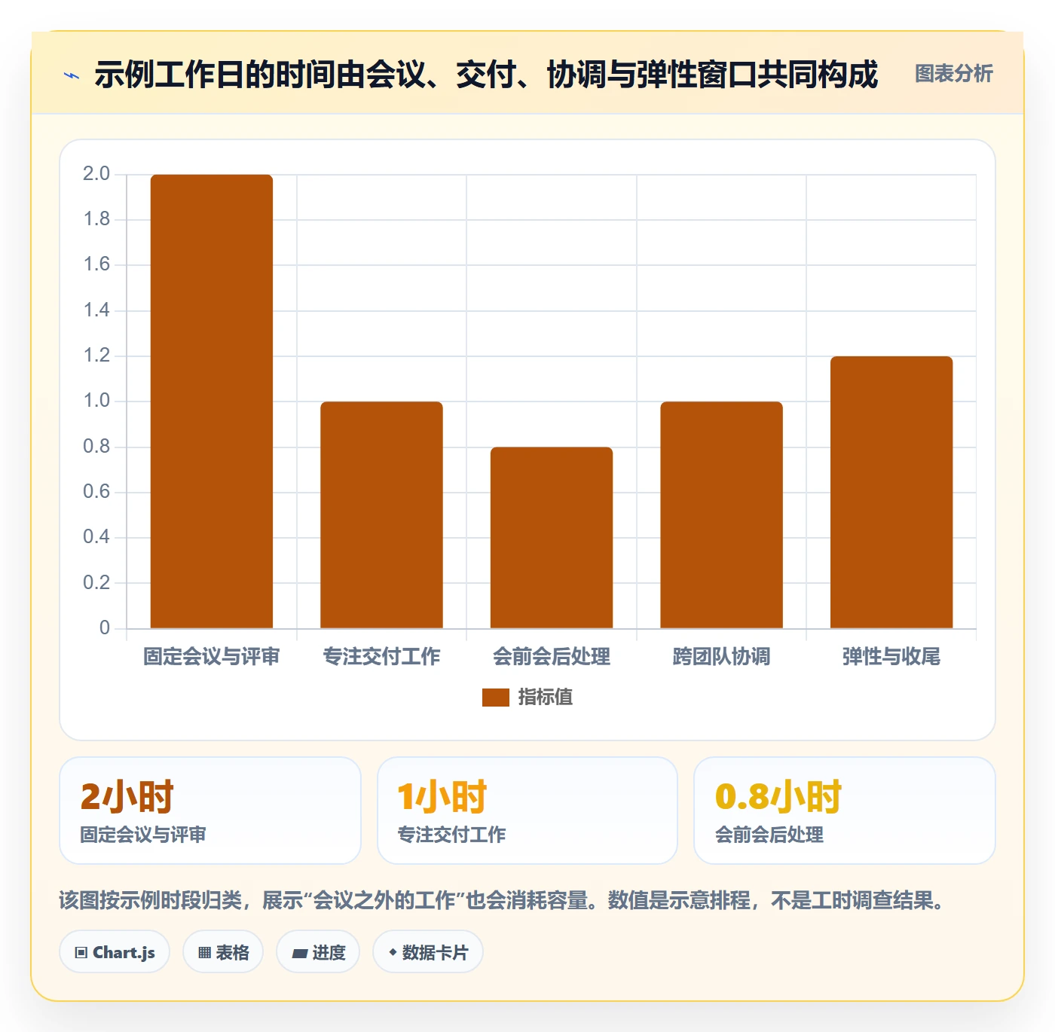Image resolution: width=1055 pixels, height=1032 pixels.
Task: Click the 1.0 y-axis tick label
Action: [x=96, y=401]
